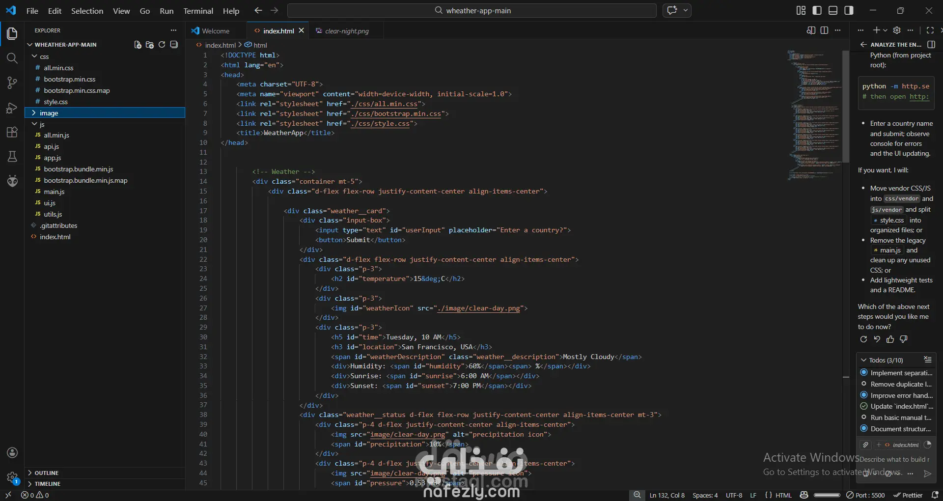Screen dimensions: 943x501
Task: Open the new chat dropdown arrow
Action: pos(885,30)
